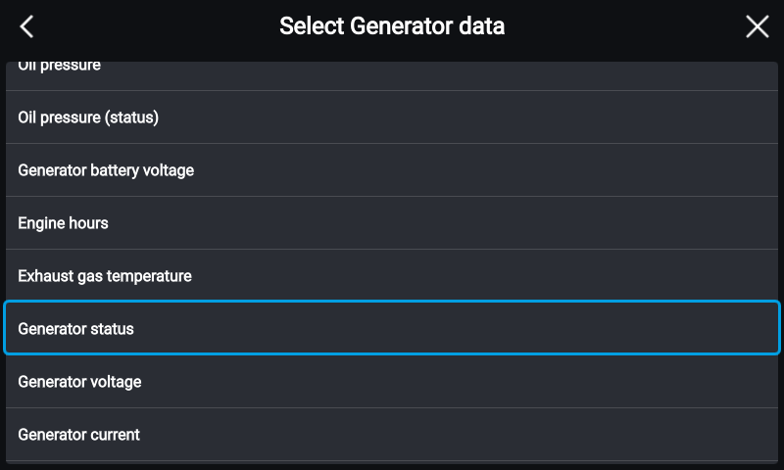Image resolution: width=784 pixels, height=470 pixels.
Task: Click the "Engine hours" text label
Action: coord(63,223)
